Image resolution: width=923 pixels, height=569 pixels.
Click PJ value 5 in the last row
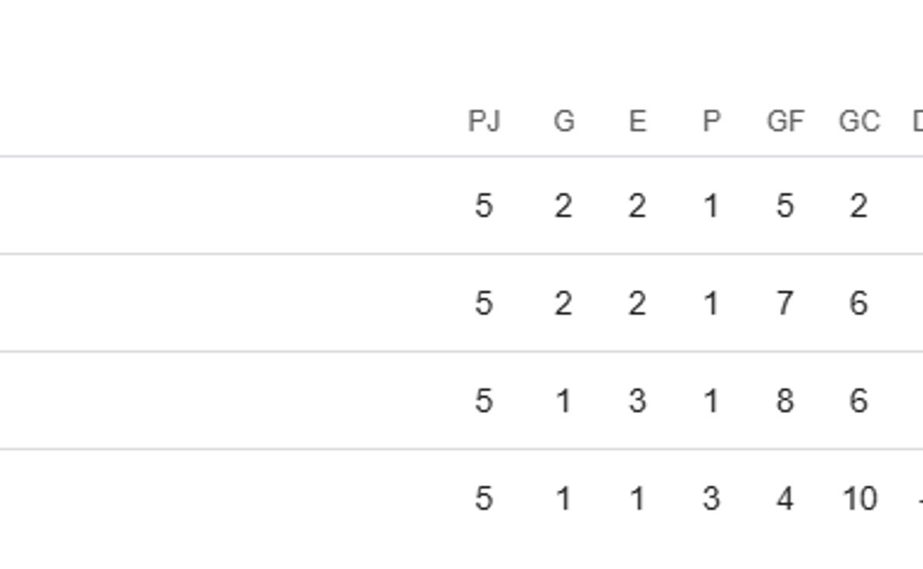483,499
